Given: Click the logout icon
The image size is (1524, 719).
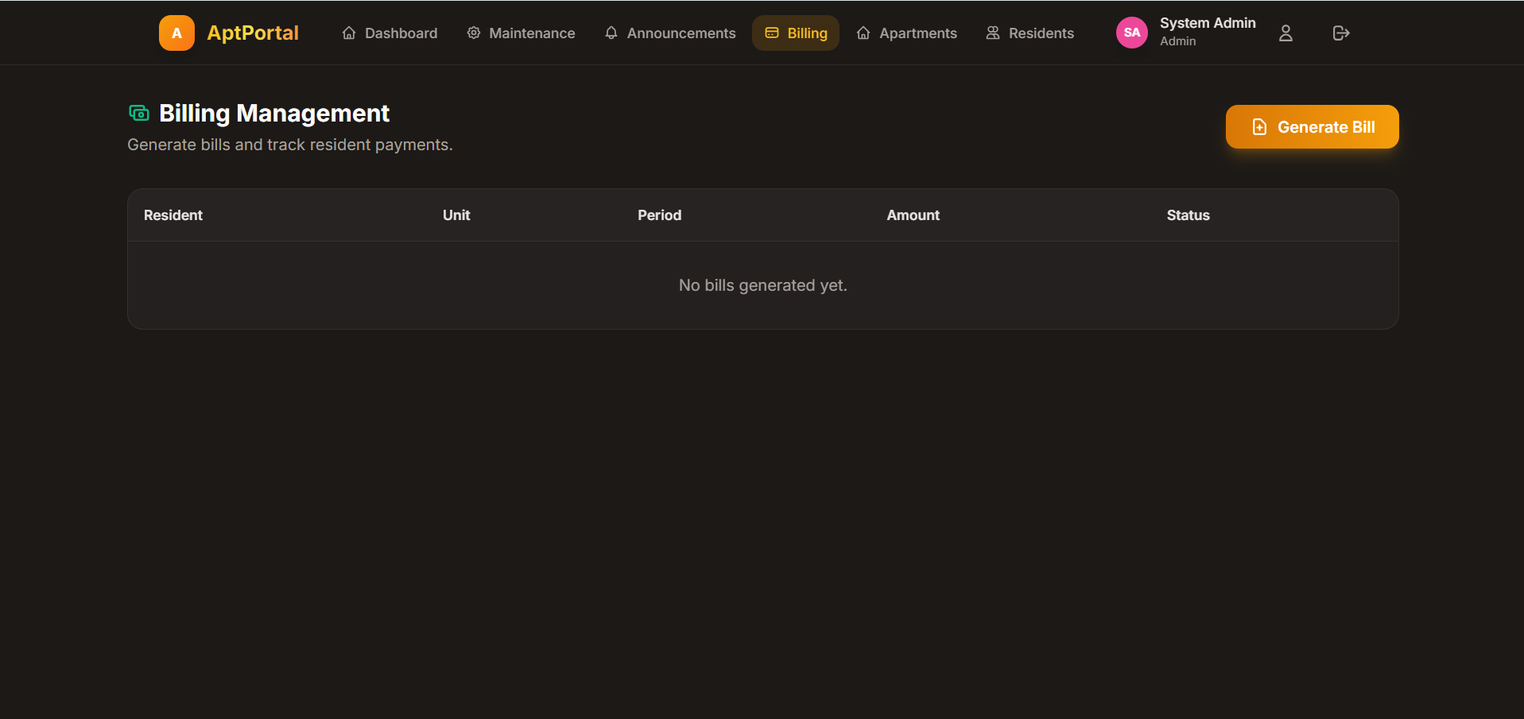Looking at the screenshot, I should coord(1341,33).
